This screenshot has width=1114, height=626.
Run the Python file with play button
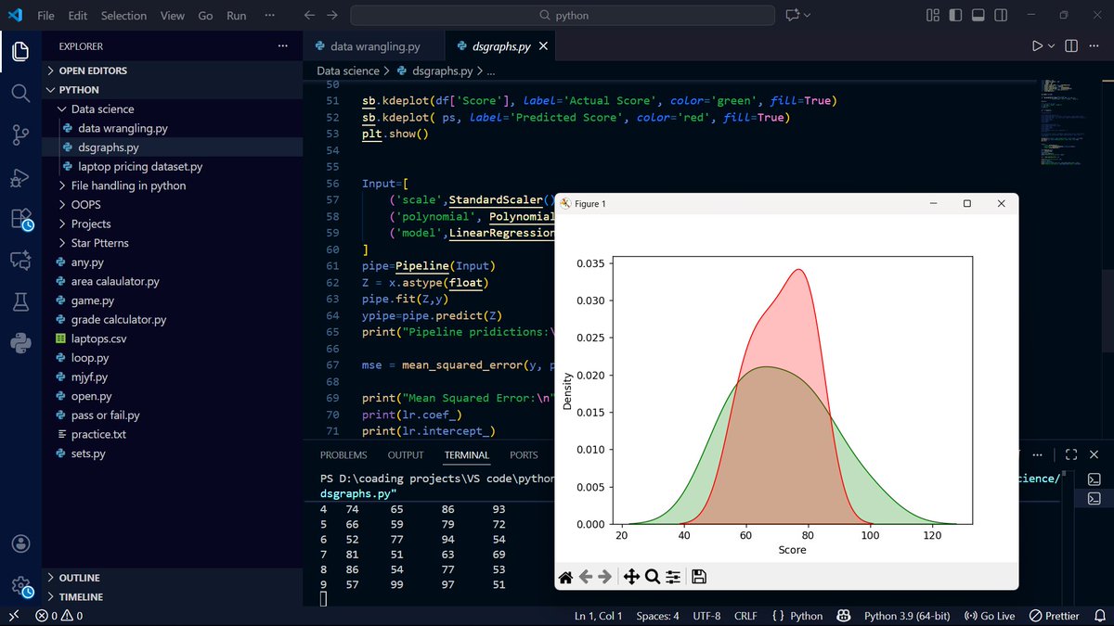pyautogui.click(x=1038, y=45)
